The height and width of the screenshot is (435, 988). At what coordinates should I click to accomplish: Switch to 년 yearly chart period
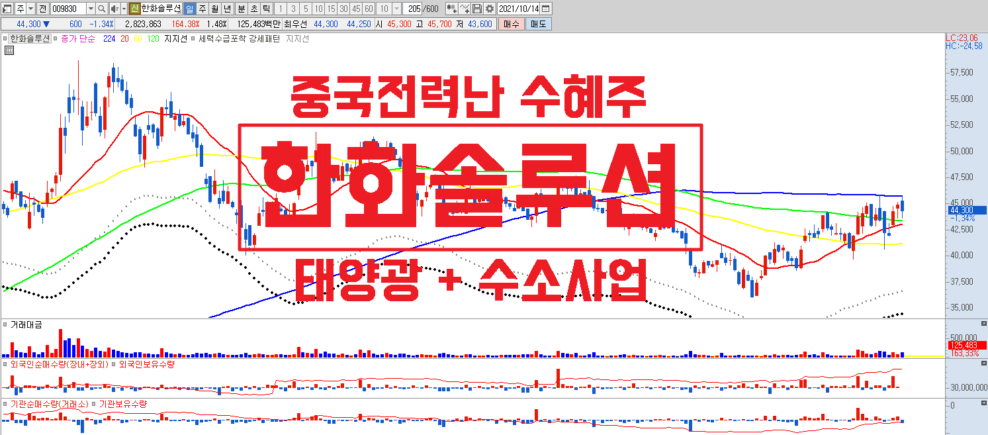pos(227,9)
